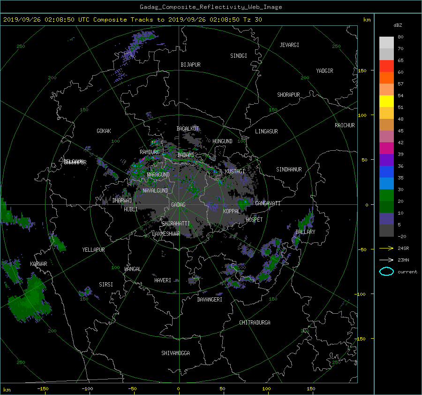422x395 pixels.
Task: Select the yellow 54 dBZ color swatch
Action: (386, 101)
